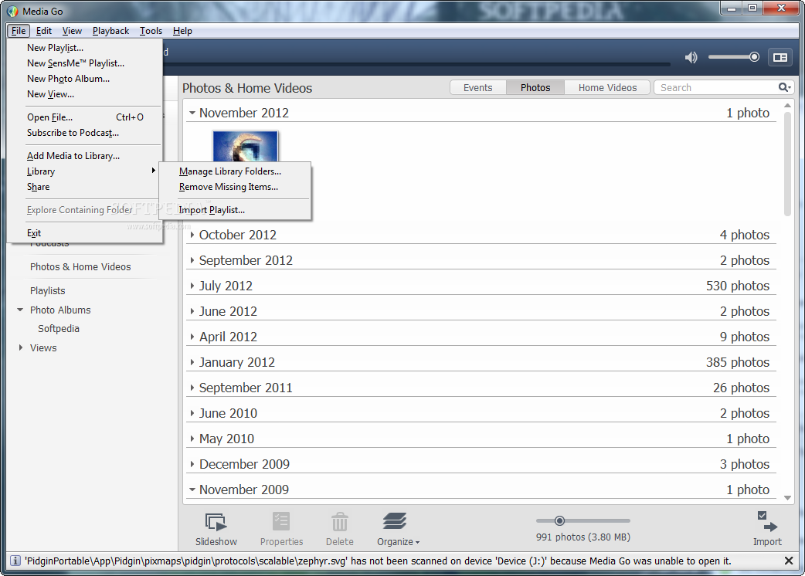
Task: Expand the May 2010 group
Action: pyautogui.click(x=192, y=439)
